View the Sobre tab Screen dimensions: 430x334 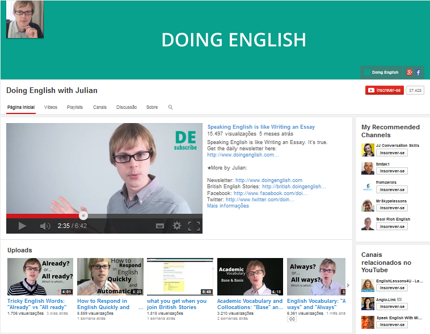(152, 107)
